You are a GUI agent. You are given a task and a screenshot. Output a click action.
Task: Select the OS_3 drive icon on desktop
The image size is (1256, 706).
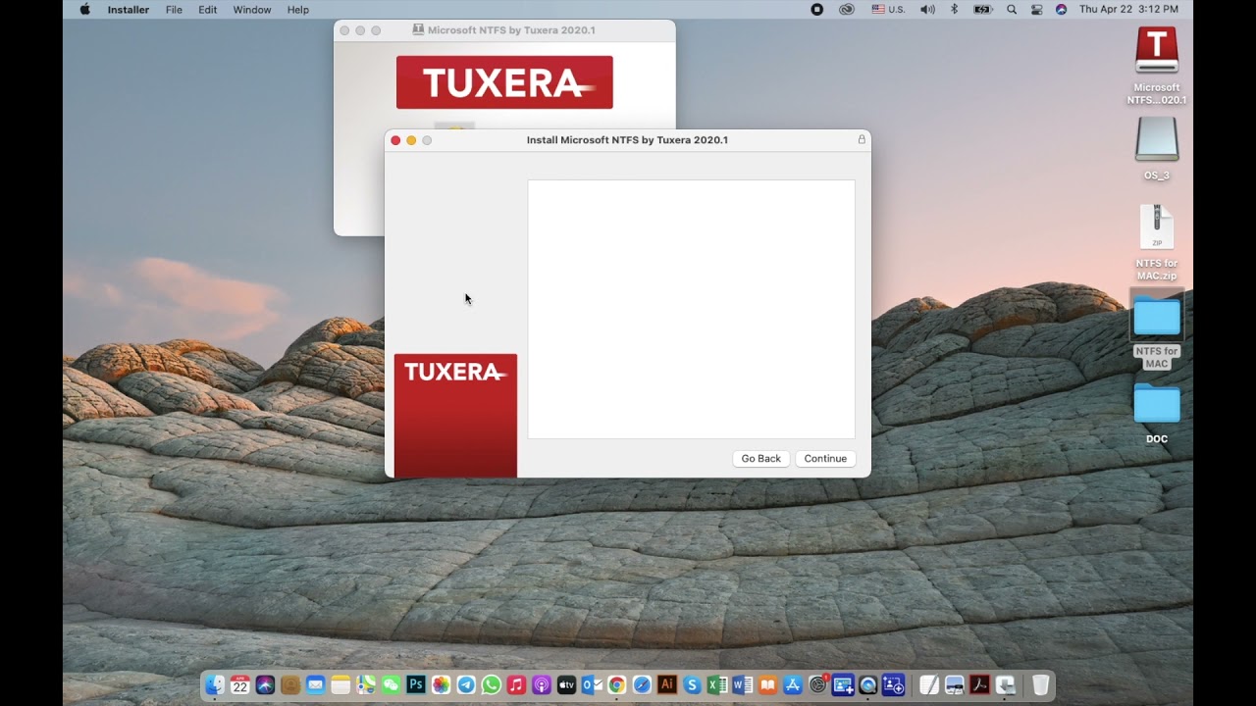tap(1157, 139)
